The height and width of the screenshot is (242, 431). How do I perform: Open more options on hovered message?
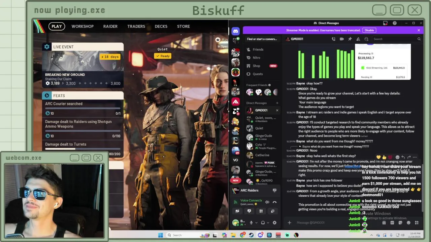[415, 157]
